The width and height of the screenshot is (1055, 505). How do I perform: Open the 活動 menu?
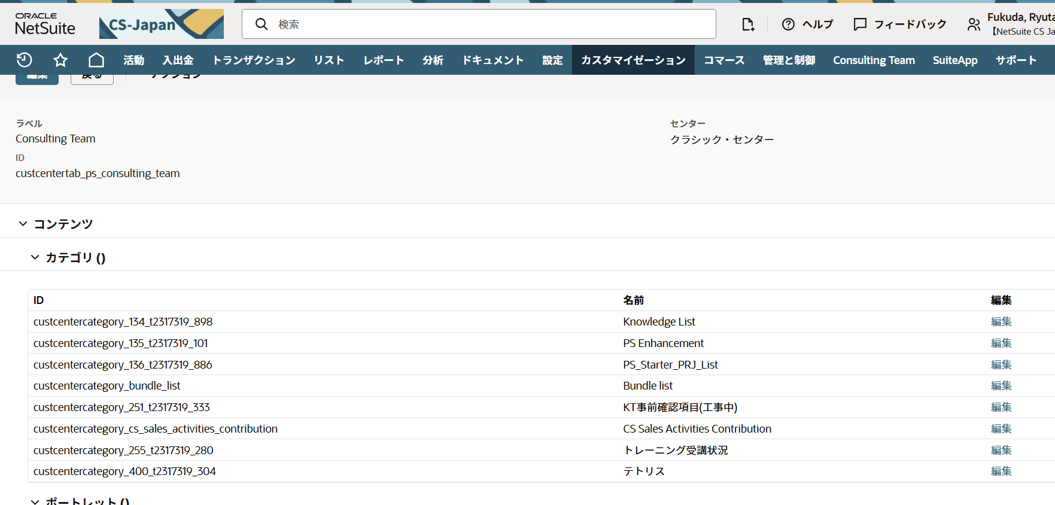(x=134, y=60)
